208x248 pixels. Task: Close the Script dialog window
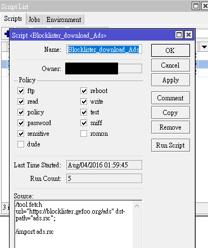[188, 35]
